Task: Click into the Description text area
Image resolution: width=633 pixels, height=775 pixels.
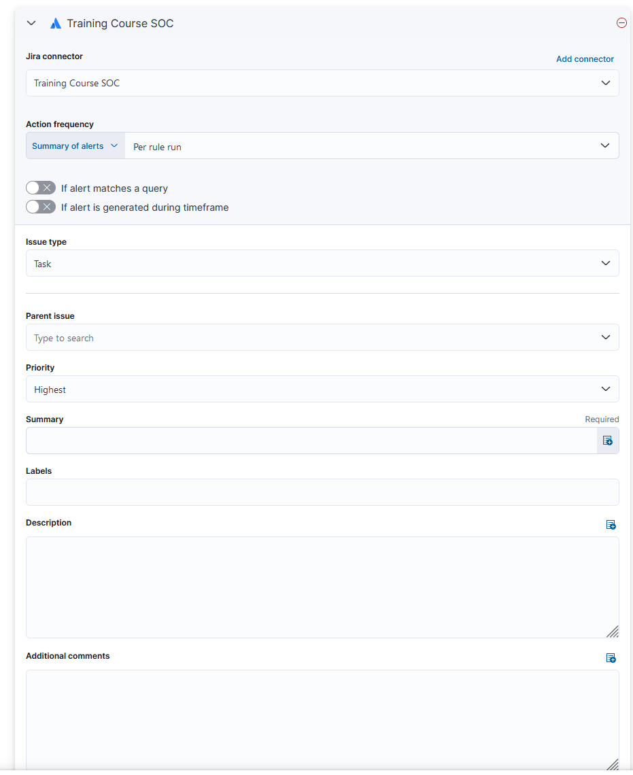Action: [x=322, y=587]
